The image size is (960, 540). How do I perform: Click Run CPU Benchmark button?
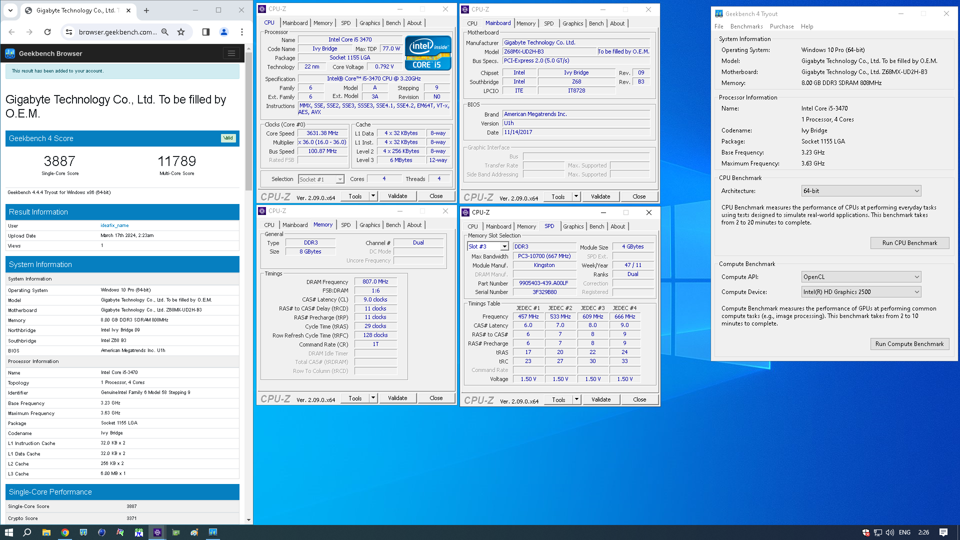point(909,243)
